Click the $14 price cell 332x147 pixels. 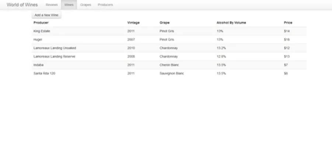click(x=287, y=31)
